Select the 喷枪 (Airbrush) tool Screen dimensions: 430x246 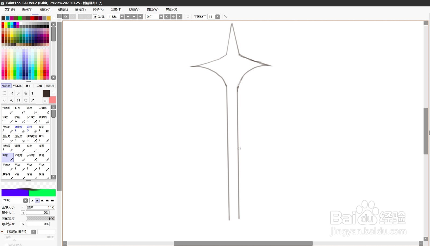point(19,119)
